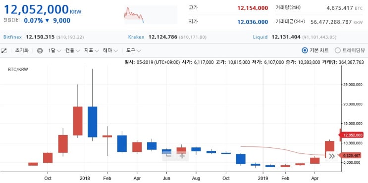
Task: Select the 기본 차트 radio button
Action: tap(305, 50)
